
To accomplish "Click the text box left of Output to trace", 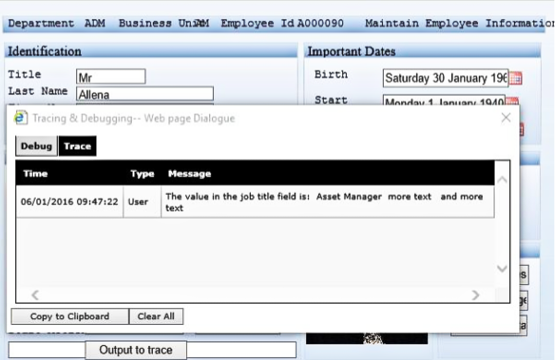I will coord(47,350).
